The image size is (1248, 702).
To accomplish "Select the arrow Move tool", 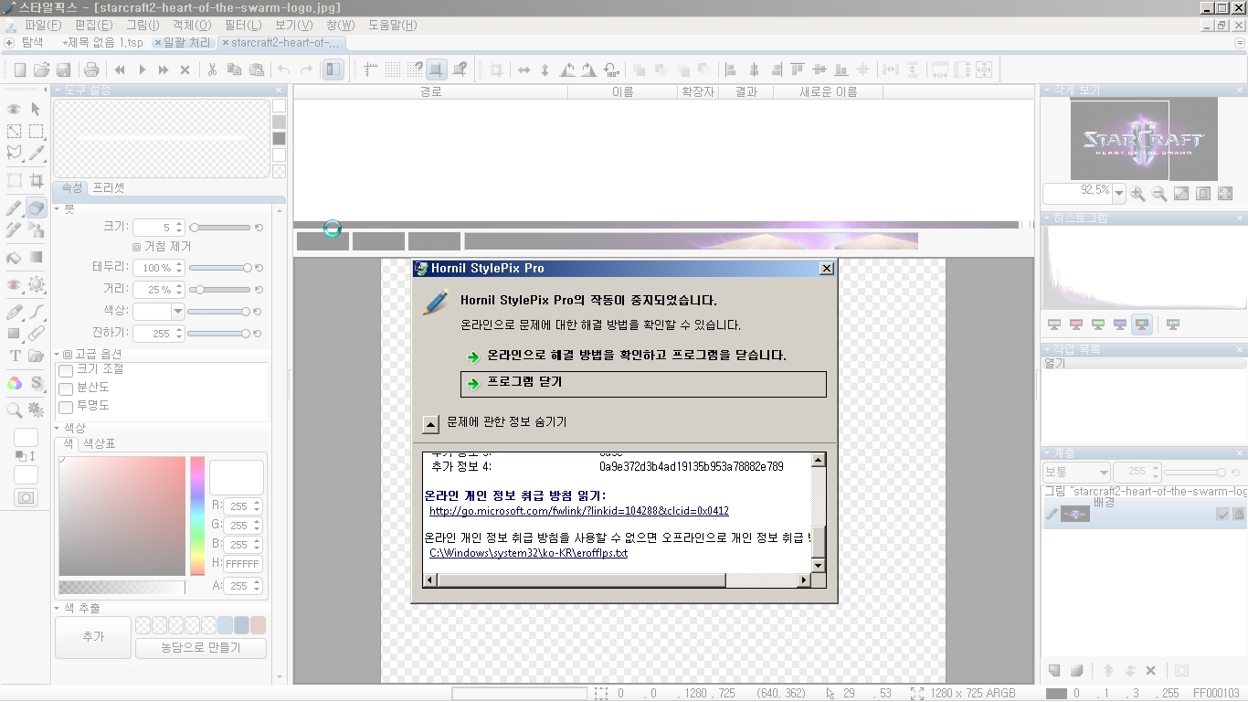I will click(37, 109).
